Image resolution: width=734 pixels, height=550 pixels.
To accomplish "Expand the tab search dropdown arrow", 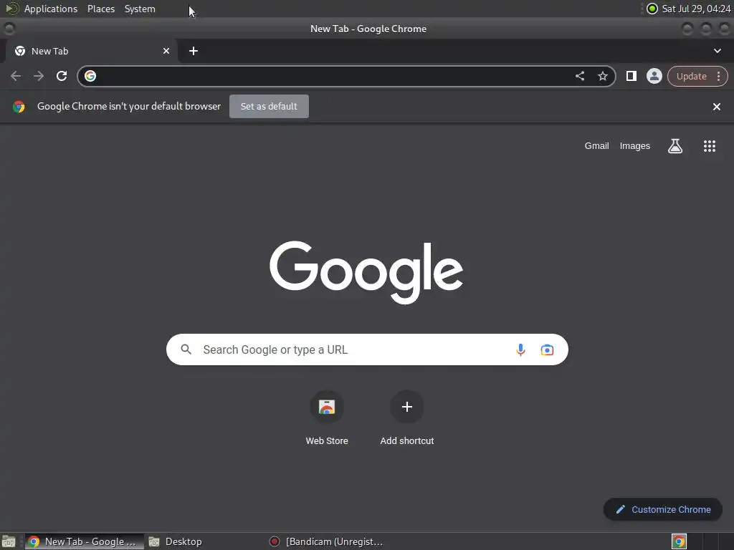I will coord(717,51).
